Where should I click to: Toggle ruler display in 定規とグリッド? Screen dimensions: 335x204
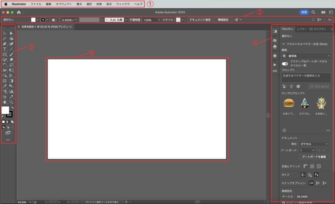coord(305,166)
